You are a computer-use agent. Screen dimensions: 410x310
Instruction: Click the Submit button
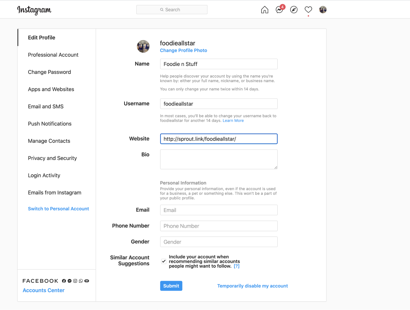[171, 286]
